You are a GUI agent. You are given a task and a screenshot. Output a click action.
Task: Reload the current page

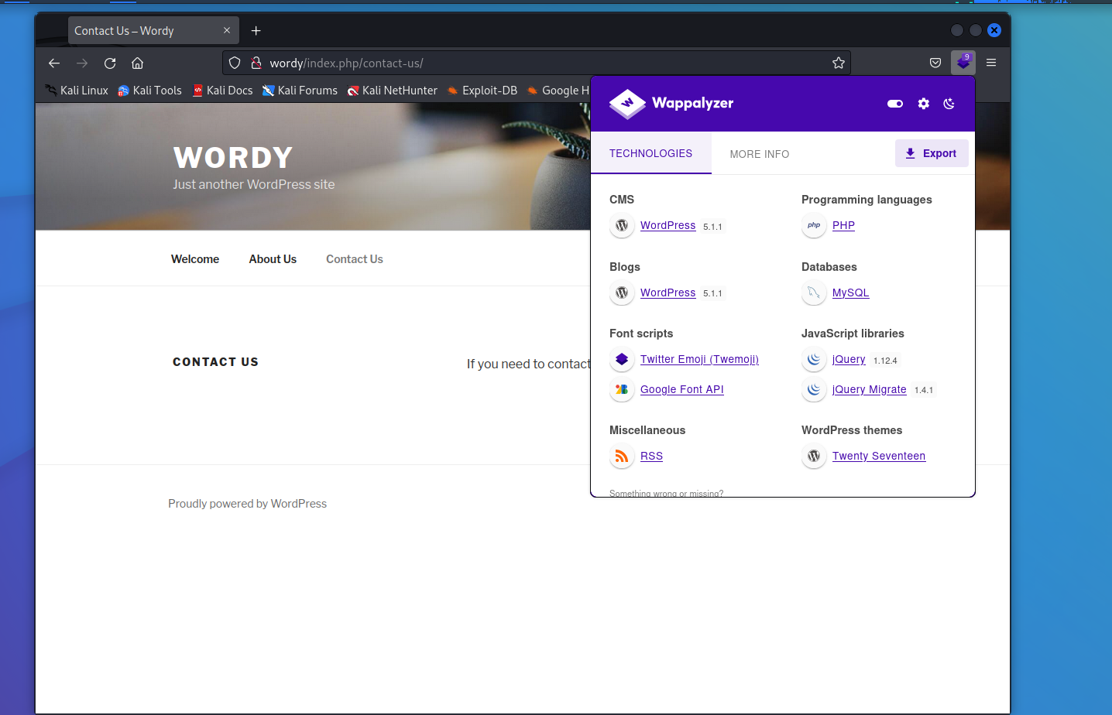(x=110, y=63)
